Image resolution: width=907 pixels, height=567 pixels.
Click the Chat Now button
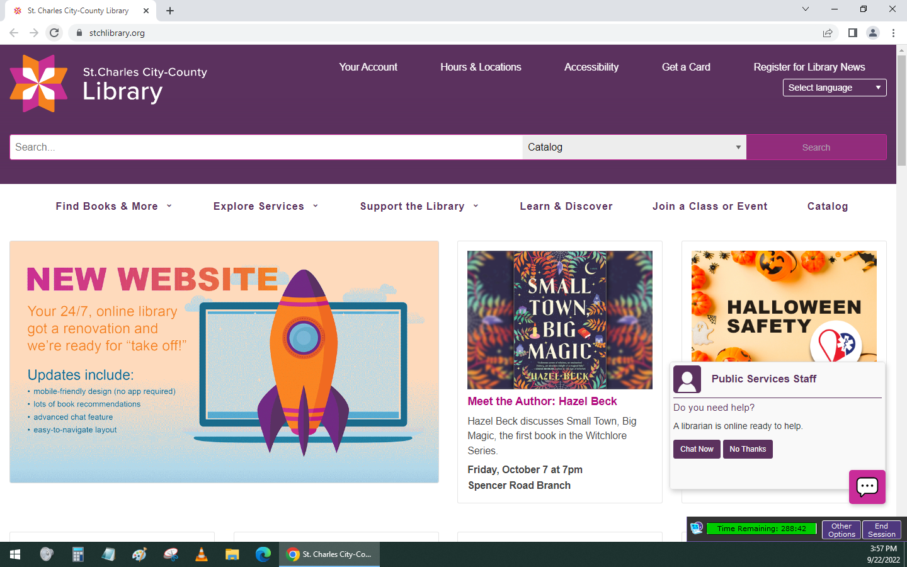[x=697, y=449]
